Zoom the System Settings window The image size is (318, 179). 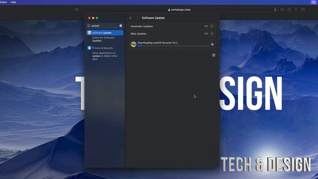click(97, 18)
